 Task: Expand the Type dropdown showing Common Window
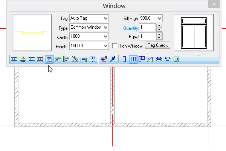click(105, 28)
